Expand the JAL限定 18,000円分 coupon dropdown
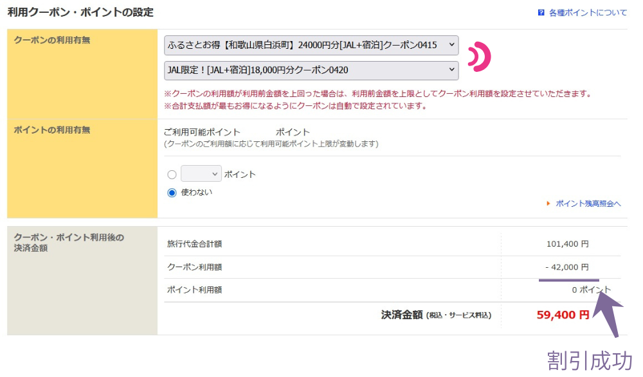 311,70
